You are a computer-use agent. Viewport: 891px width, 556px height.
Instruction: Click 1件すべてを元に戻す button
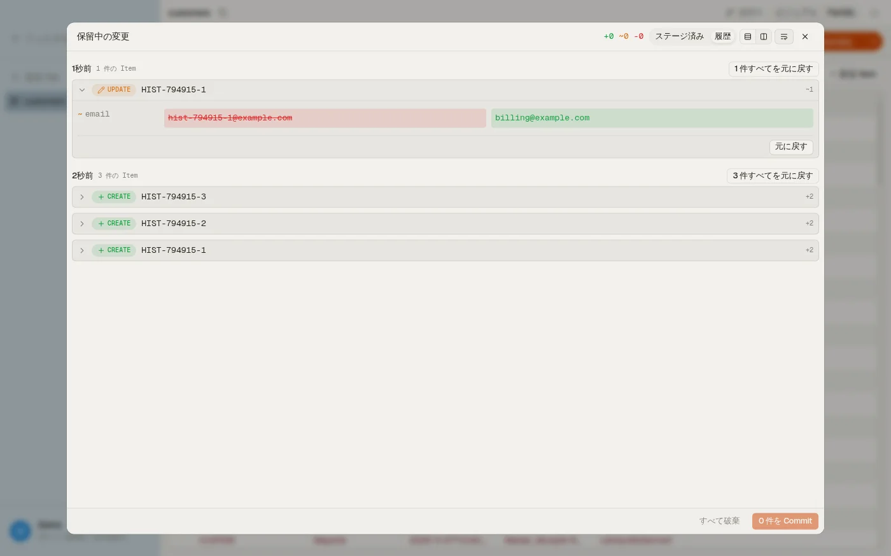773,69
